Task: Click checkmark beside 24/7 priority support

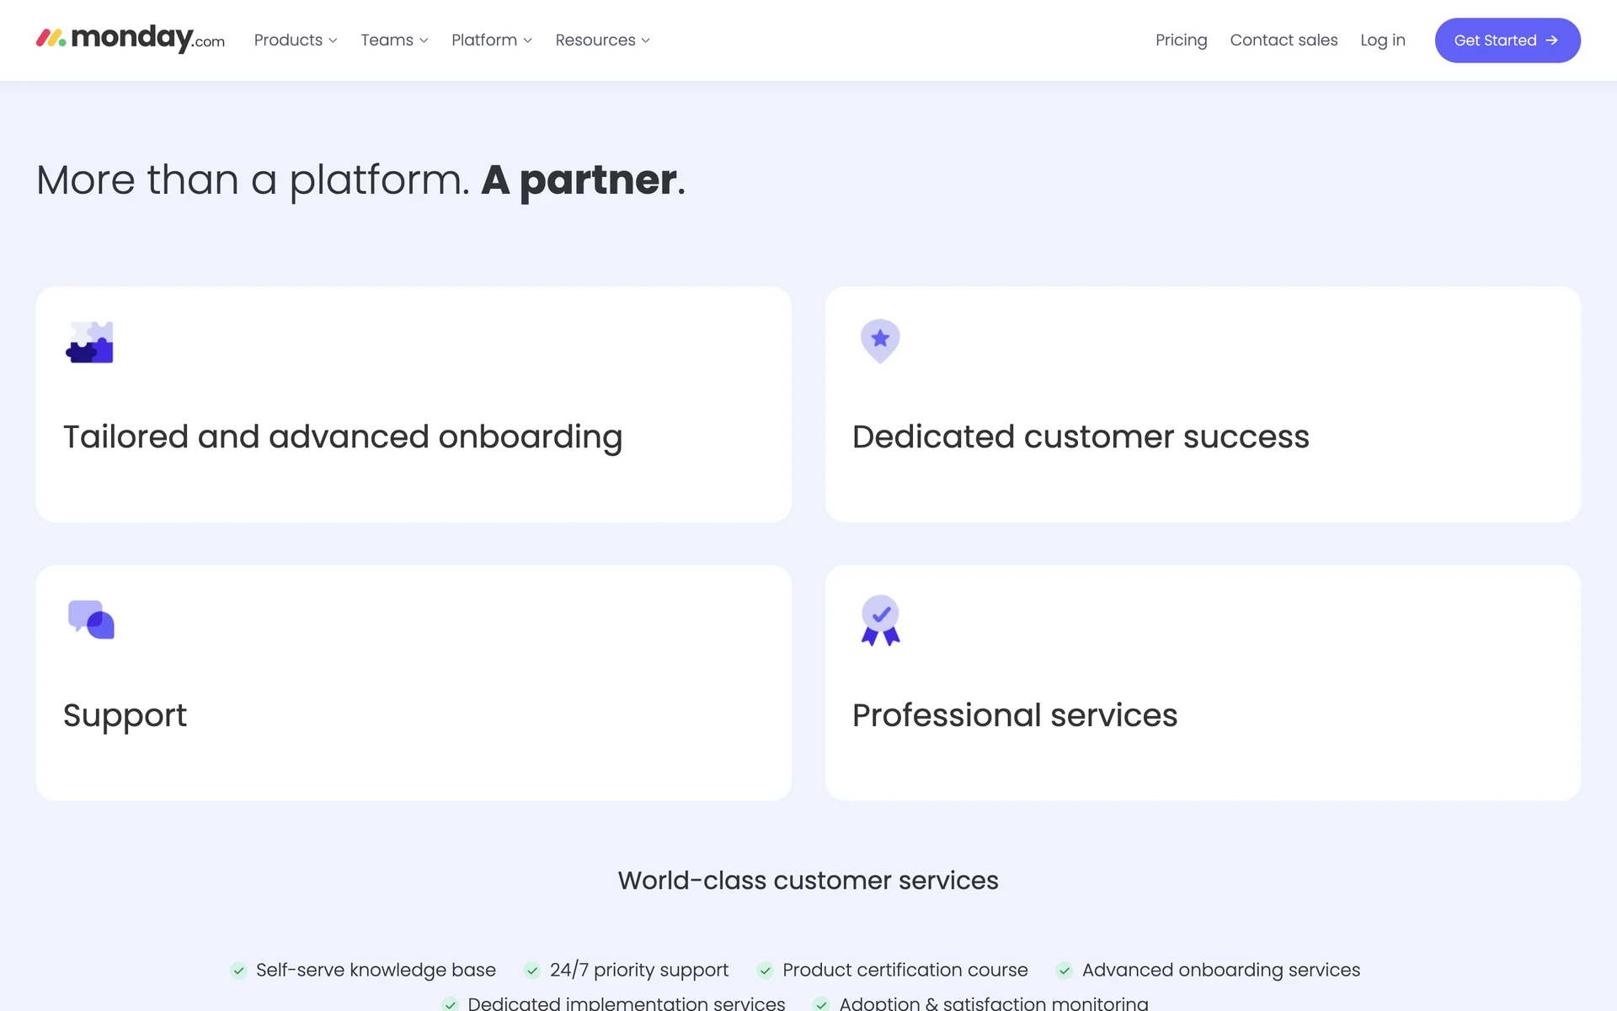Action: [x=532, y=971]
